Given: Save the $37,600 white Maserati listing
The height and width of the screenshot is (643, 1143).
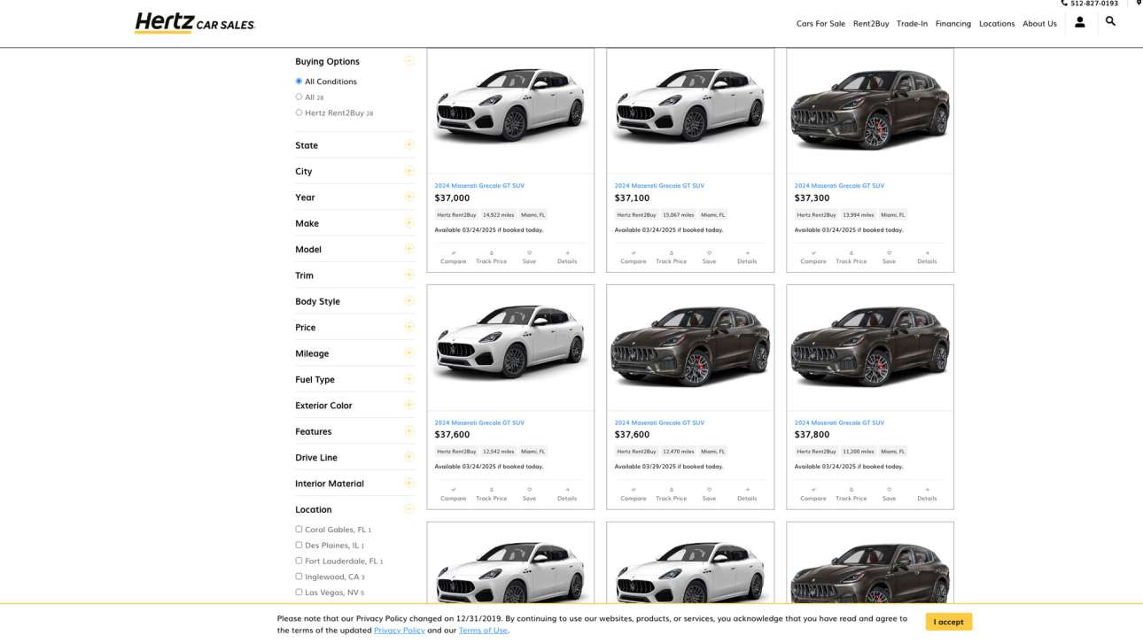Looking at the screenshot, I should (529, 493).
